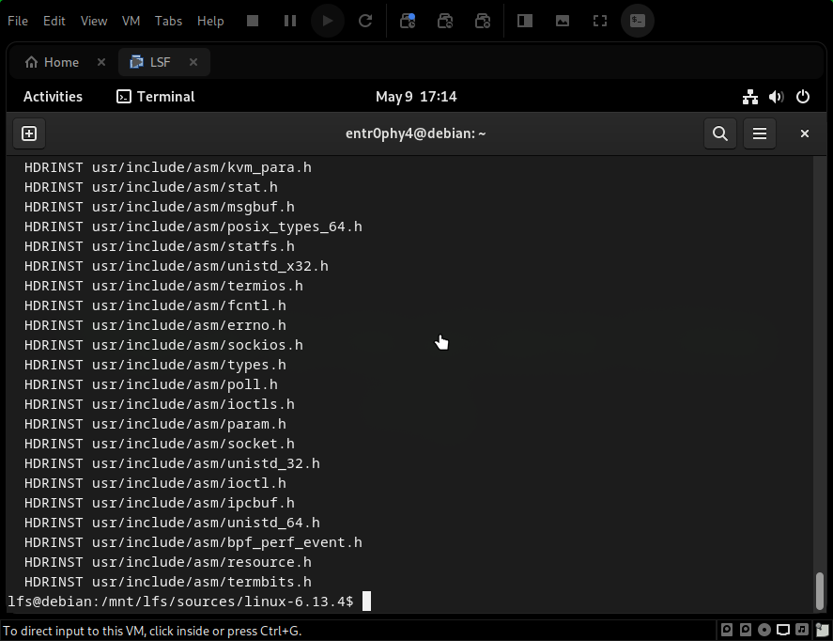Open the Terminal hamburger menu

[x=759, y=133]
